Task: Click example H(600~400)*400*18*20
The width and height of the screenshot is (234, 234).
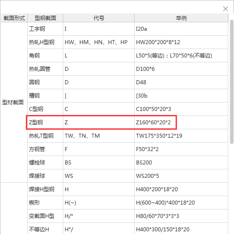Action: pyautogui.click(x=165, y=202)
